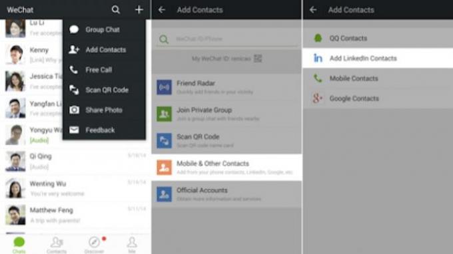
Task: Select the Group Chat menu entry
Action: [104, 29]
